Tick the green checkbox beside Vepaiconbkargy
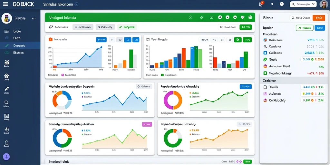330x165 pixels. coord(265,73)
